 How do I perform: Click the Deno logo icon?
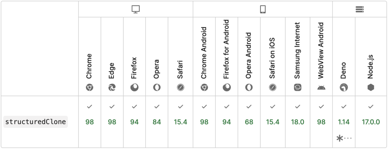coord(344,87)
